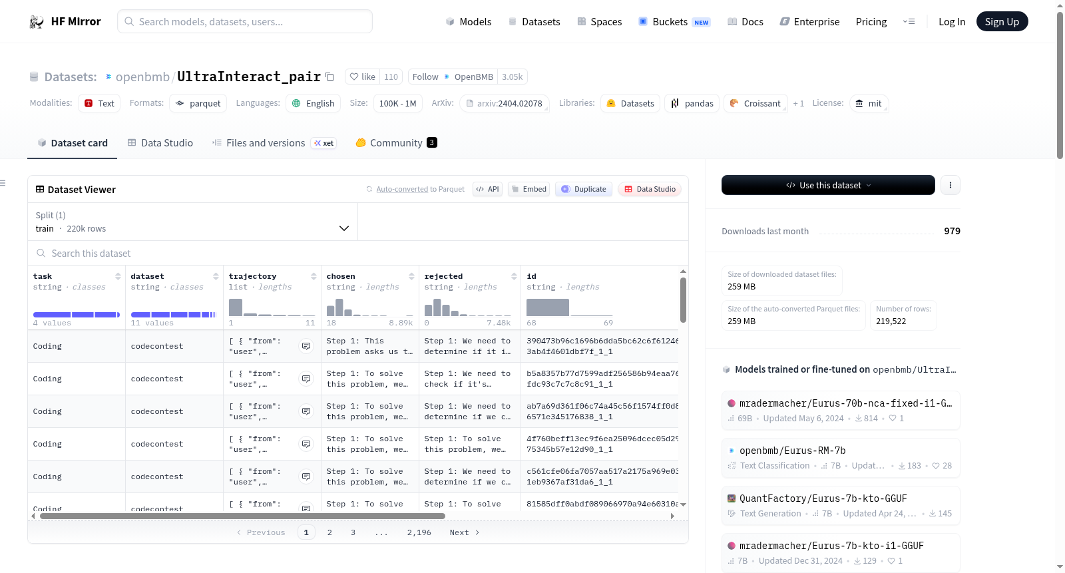
Task: Open the Community tab
Action: [x=396, y=143]
